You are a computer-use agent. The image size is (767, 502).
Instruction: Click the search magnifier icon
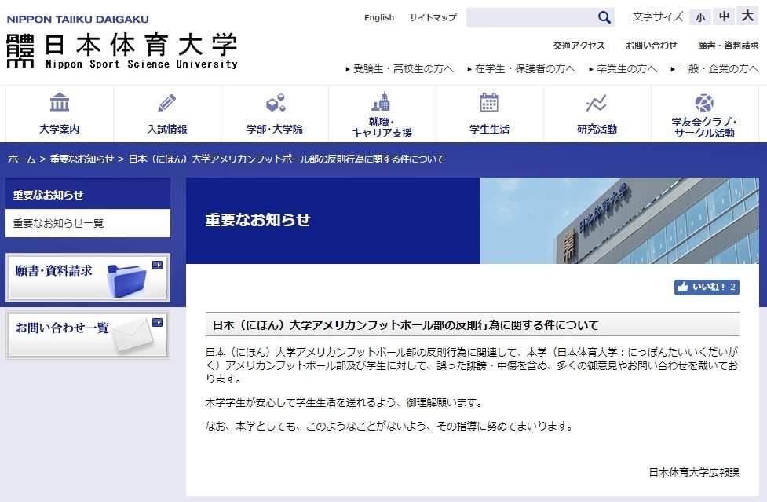[603, 16]
